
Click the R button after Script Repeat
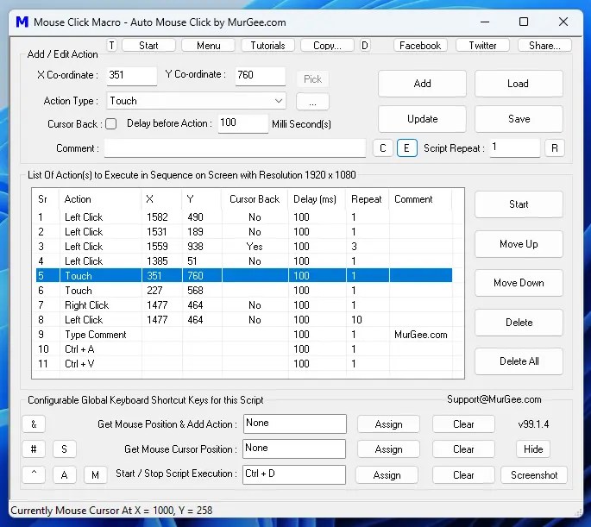(x=555, y=148)
